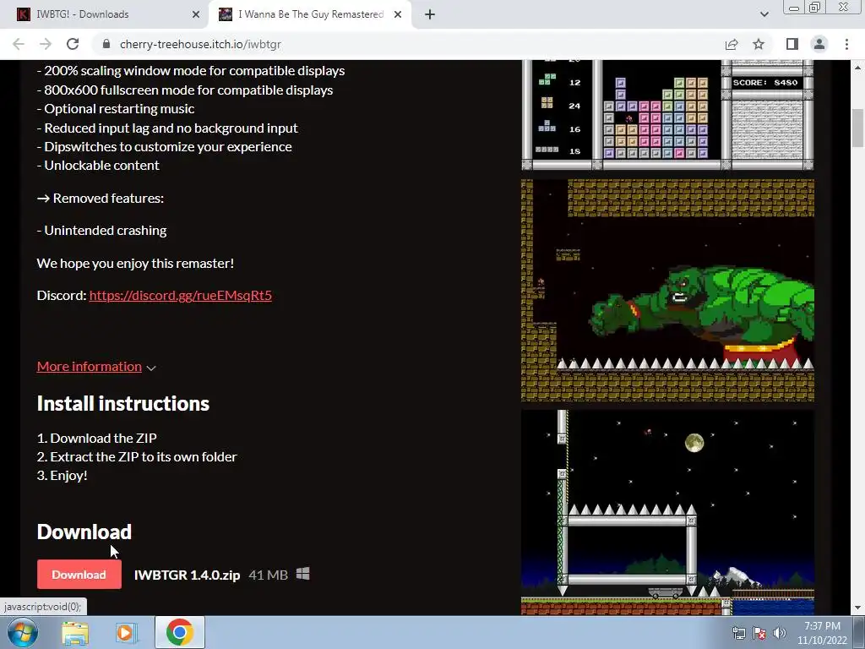Click scrollbar up arrow
865x649 pixels.
[857, 68]
